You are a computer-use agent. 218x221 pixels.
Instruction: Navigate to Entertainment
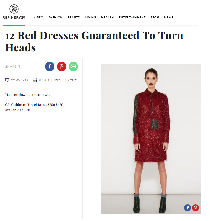coord(132,18)
